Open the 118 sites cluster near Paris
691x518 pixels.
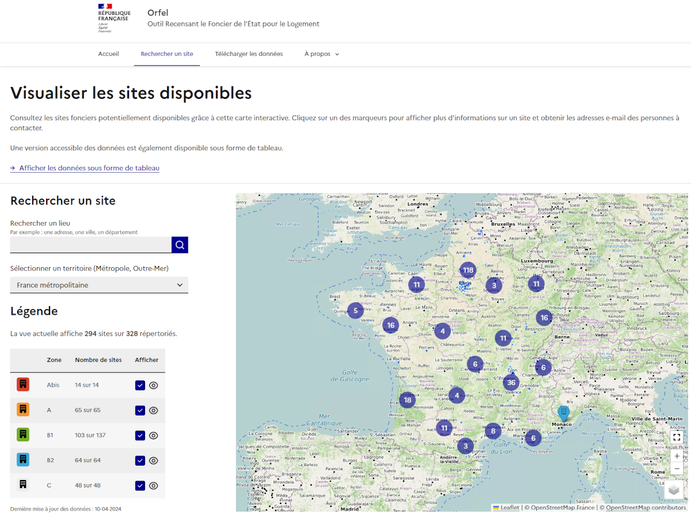pos(468,270)
